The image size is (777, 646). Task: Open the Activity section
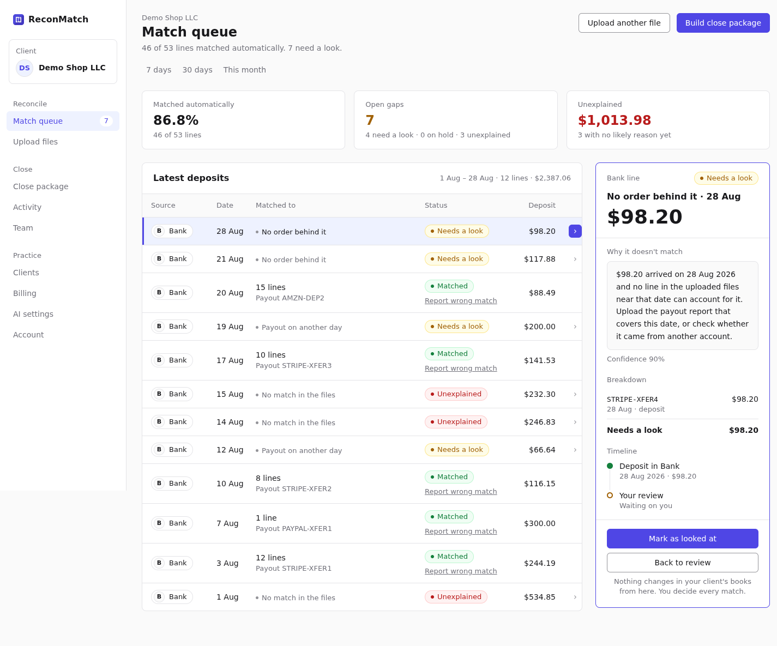pos(63,207)
